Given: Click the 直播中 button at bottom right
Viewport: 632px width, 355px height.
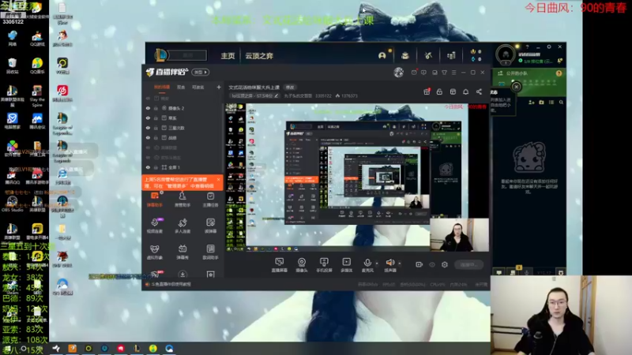Looking at the screenshot, I should (x=468, y=265).
